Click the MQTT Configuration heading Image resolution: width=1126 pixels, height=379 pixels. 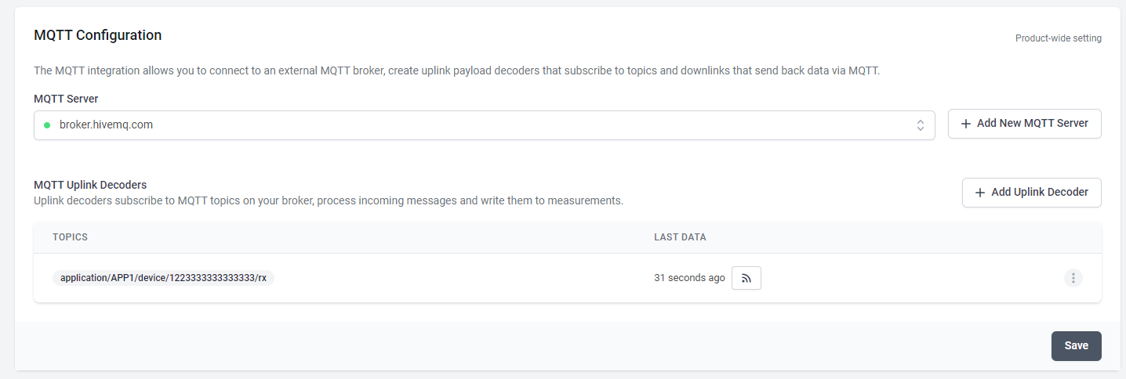click(x=97, y=35)
